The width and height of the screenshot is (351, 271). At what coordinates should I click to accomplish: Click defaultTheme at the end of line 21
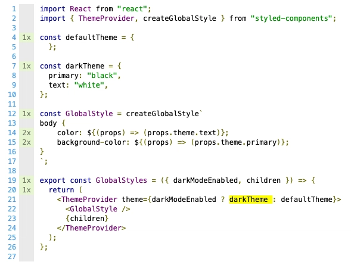coord(306,200)
